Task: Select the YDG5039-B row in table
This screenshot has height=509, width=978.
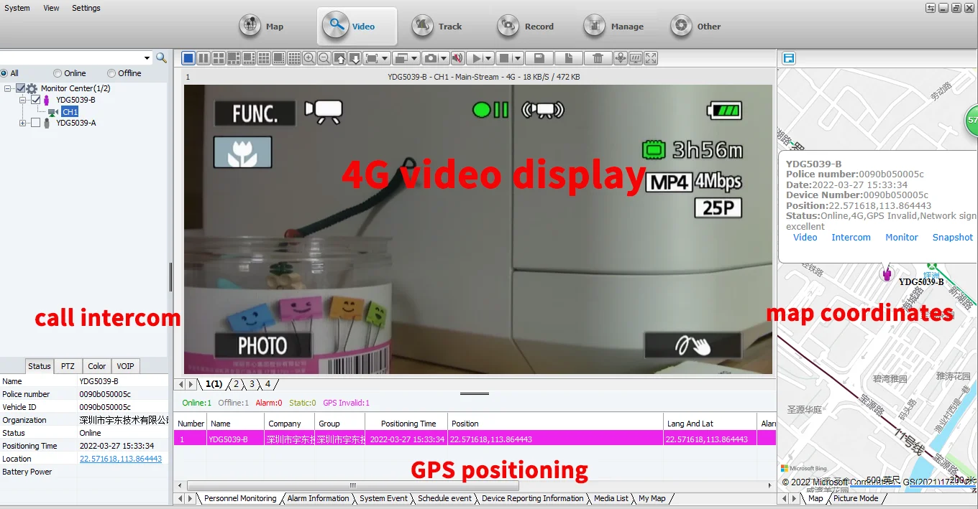Action: pyautogui.click(x=475, y=439)
